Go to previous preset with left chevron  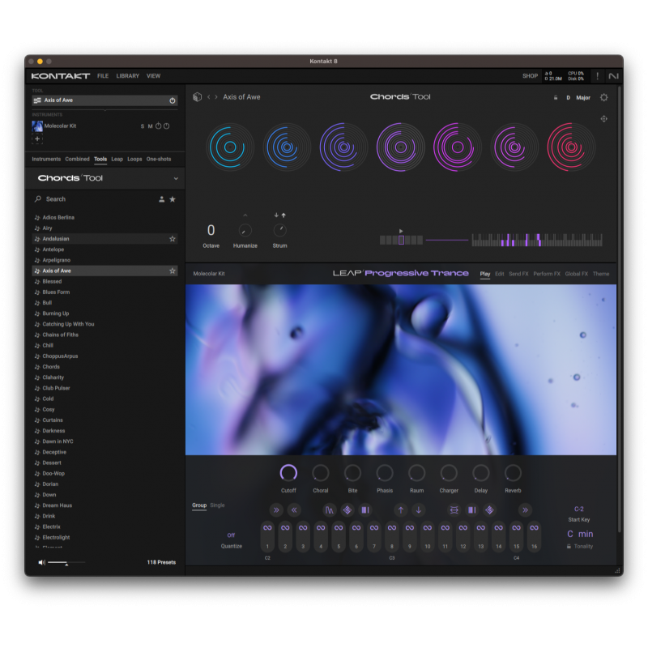[x=209, y=97]
